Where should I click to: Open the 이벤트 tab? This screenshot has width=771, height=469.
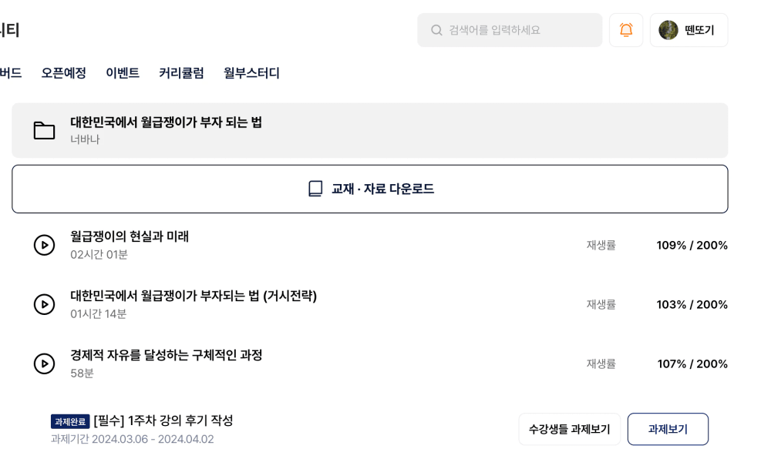(x=123, y=73)
